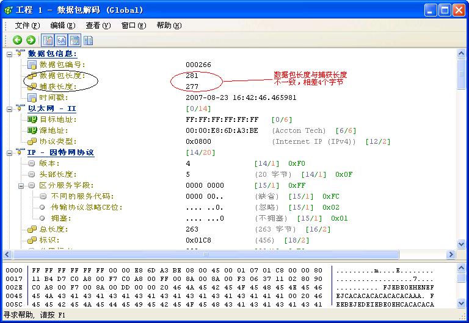Click the icon beside 总长度
Image resolution: width=469 pixels, height=323 pixels.
coord(32,229)
